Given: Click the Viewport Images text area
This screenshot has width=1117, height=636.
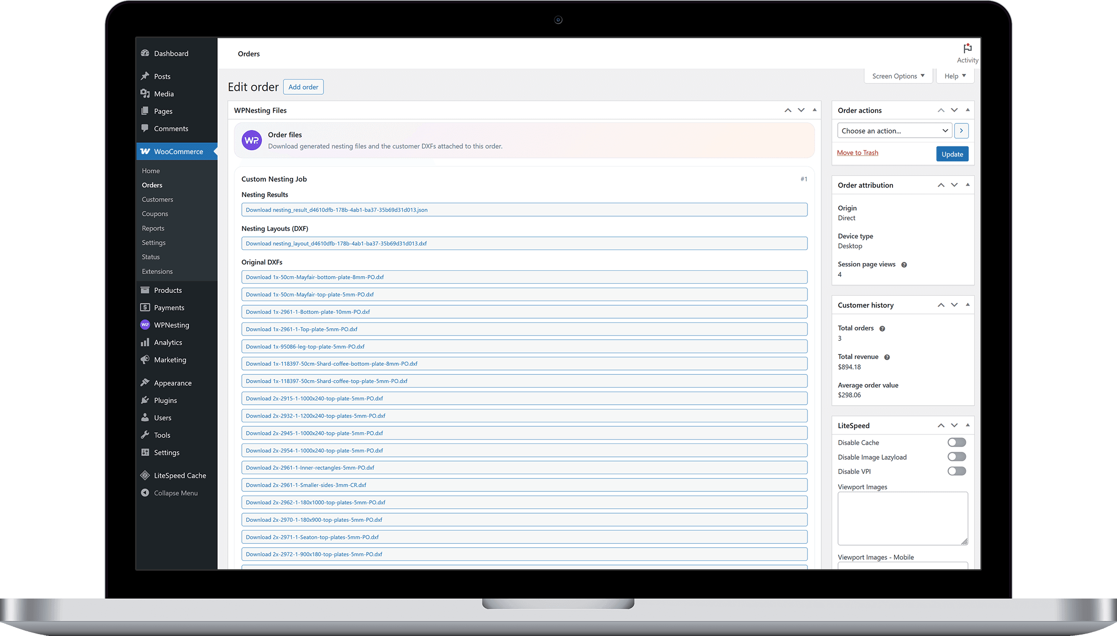Looking at the screenshot, I should [x=902, y=518].
